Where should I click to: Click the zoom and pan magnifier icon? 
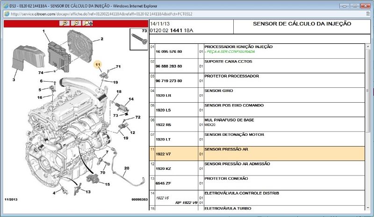point(88,23)
